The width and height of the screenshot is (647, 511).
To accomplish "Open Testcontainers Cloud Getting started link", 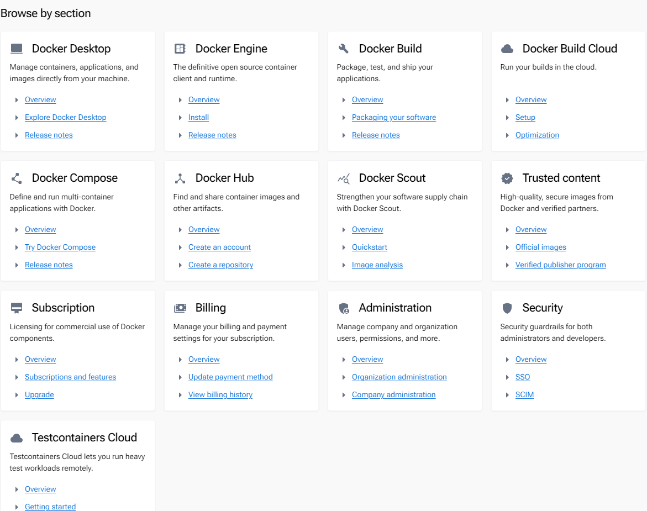I will click(50, 507).
